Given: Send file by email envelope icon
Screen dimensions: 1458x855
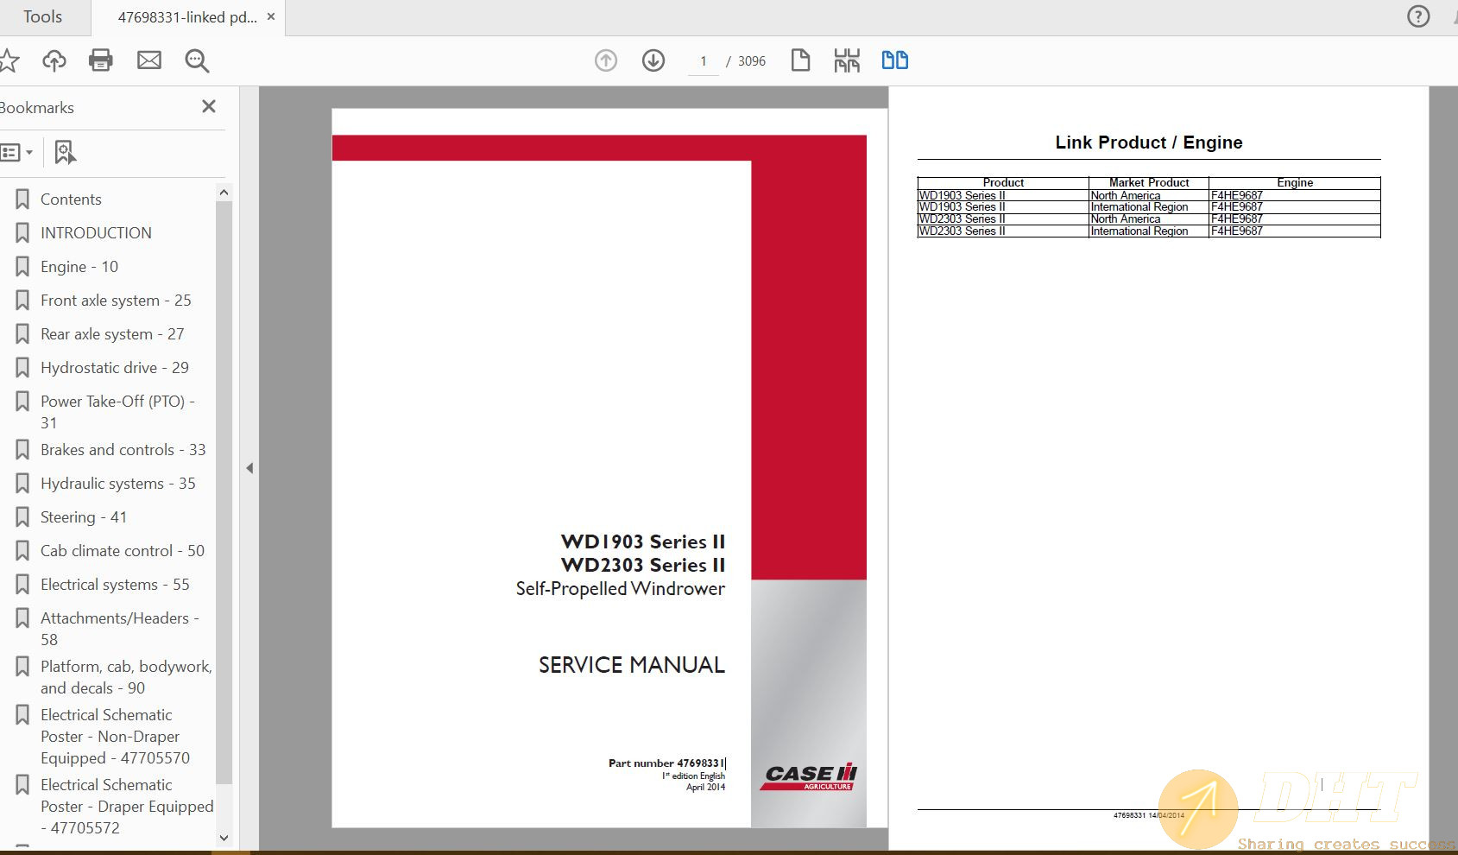Looking at the screenshot, I should 149,60.
